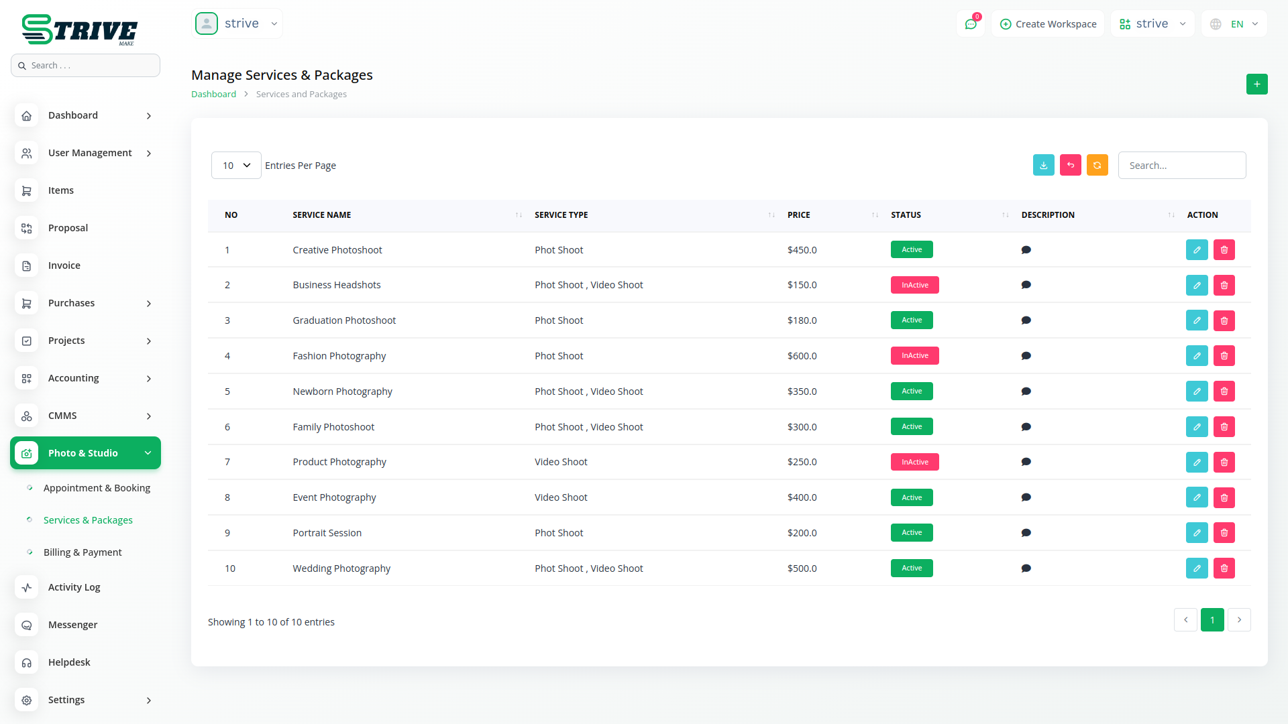
Task: View the Fashion Photography description bubble
Action: coord(1026,356)
